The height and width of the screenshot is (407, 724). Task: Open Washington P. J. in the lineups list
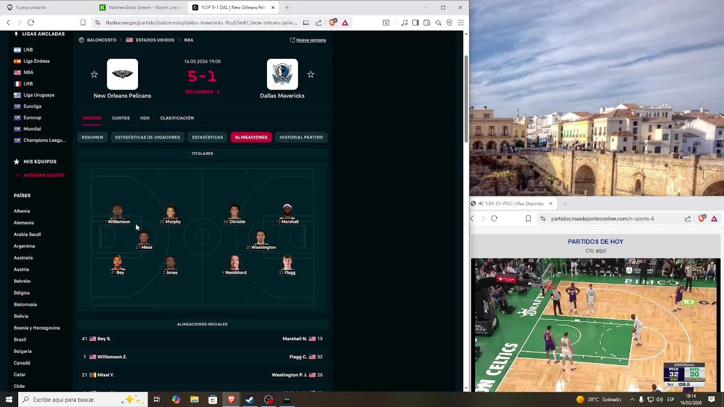coord(289,375)
